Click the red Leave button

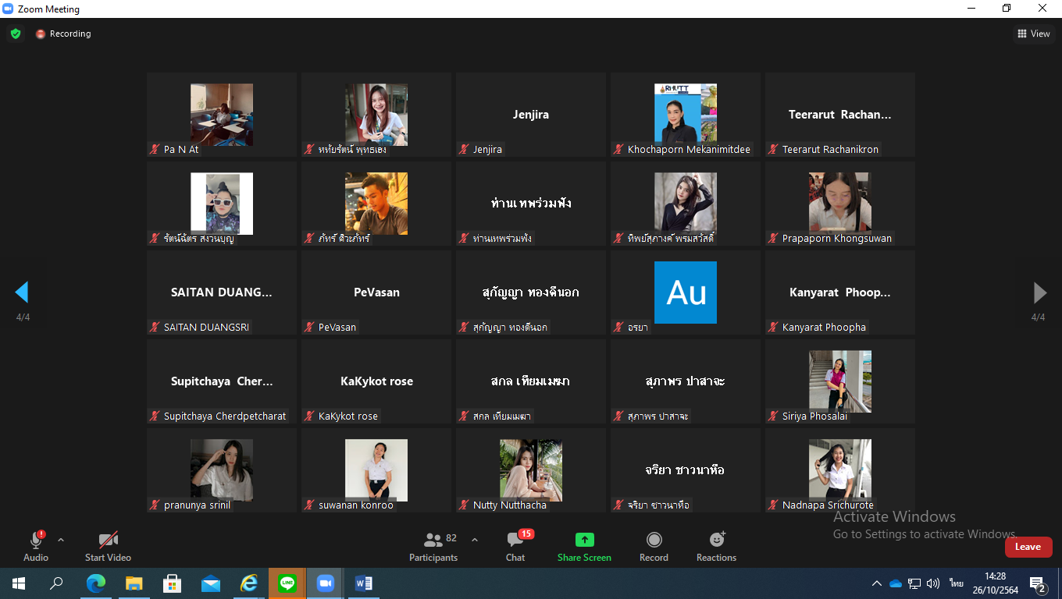[x=1028, y=547]
